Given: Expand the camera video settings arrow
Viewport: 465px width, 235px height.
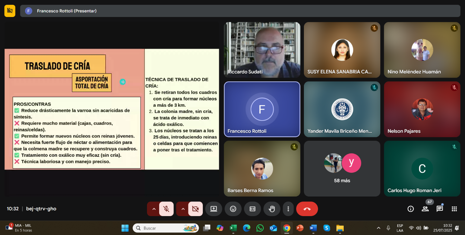Looking at the screenshot, I should pos(183,209).
